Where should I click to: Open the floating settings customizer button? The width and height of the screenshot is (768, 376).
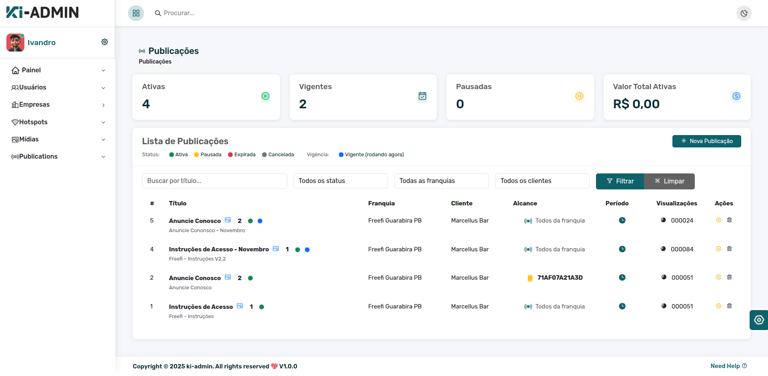pos(759,320)
